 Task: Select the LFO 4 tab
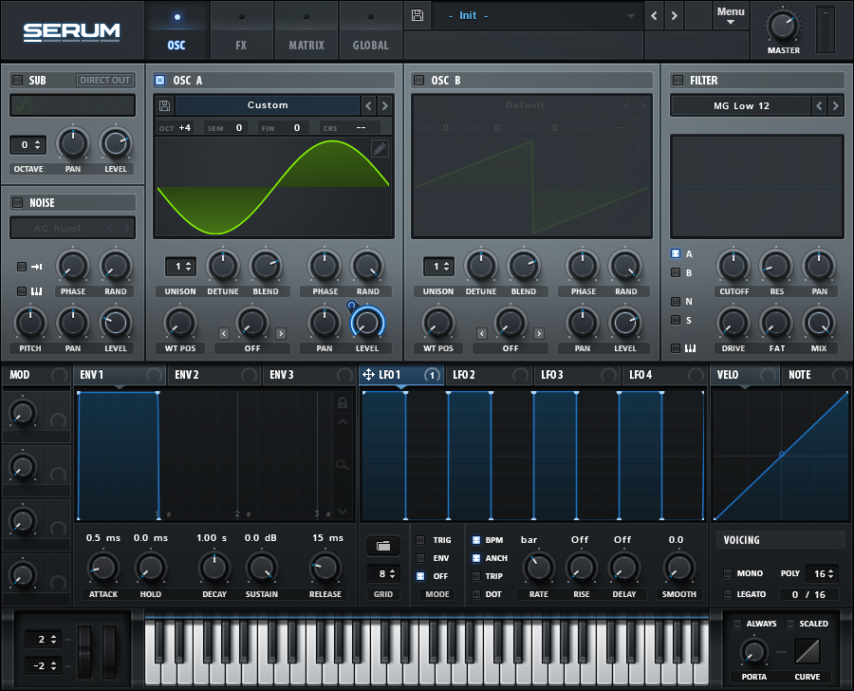pyautogui.click(x=665, y=375)
